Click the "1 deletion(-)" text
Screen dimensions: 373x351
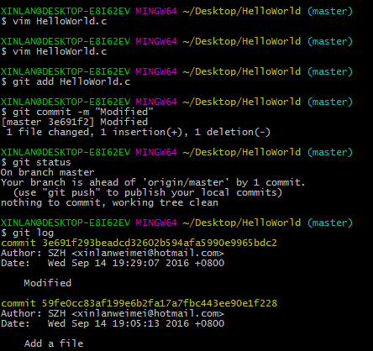233,132
